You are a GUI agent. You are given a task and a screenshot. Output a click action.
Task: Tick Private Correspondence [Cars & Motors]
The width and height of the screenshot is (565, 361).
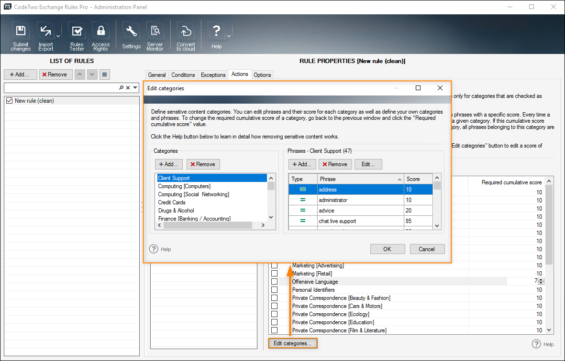[274, 306]
